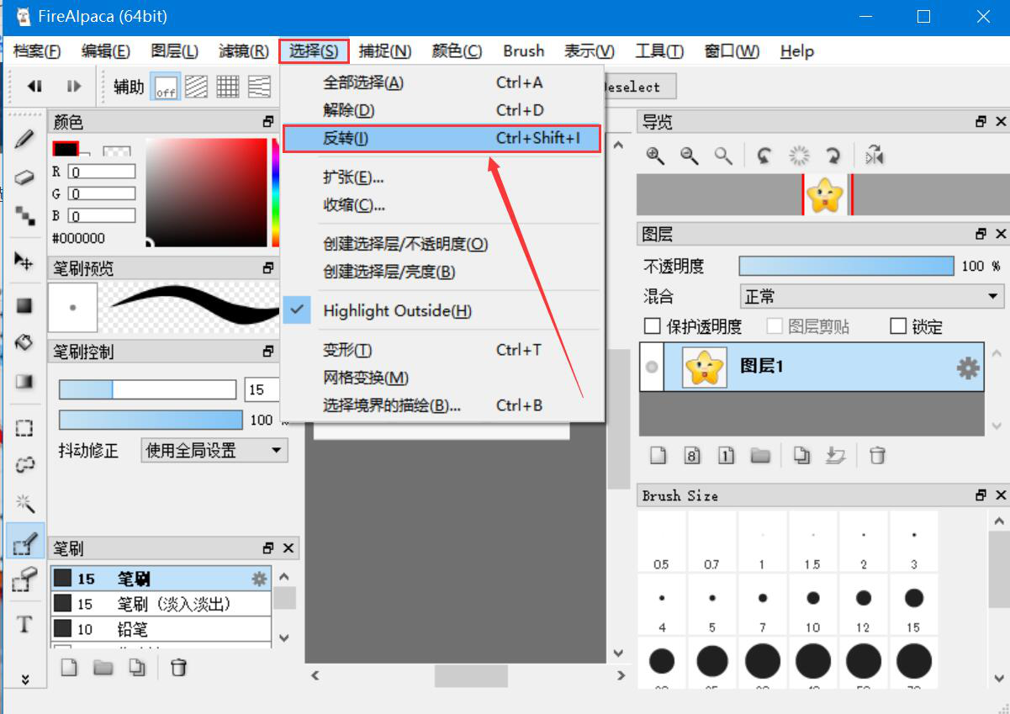Select the 铅笔 pencil brush row
The width and height of the screenshot is (1010, 714).
point(161,628)
